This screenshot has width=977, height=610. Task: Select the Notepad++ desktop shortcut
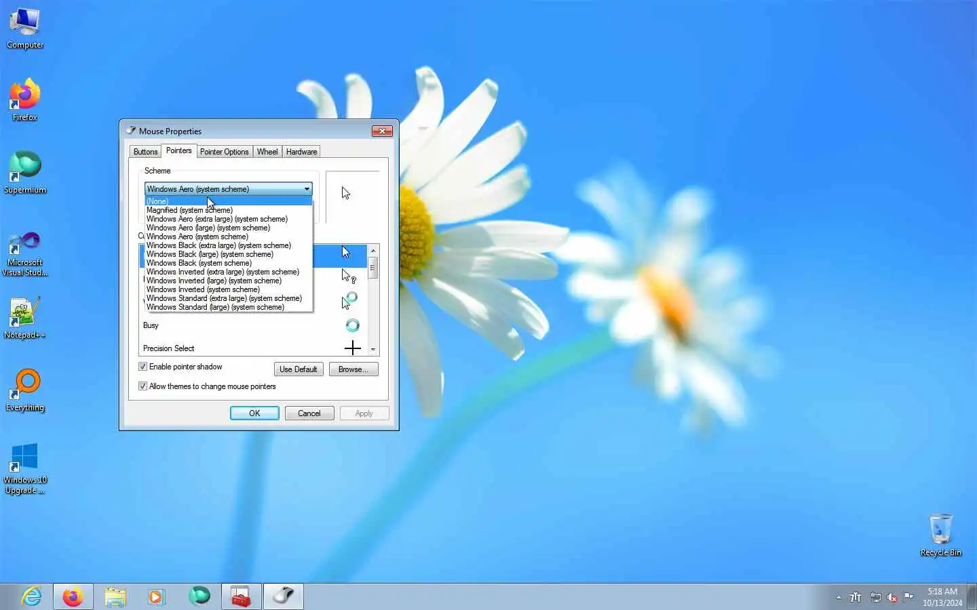pos(25,318)
